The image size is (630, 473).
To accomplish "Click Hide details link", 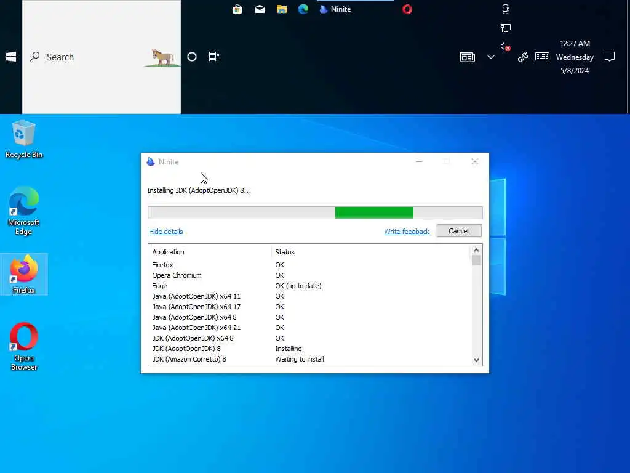I will (166, 232).
